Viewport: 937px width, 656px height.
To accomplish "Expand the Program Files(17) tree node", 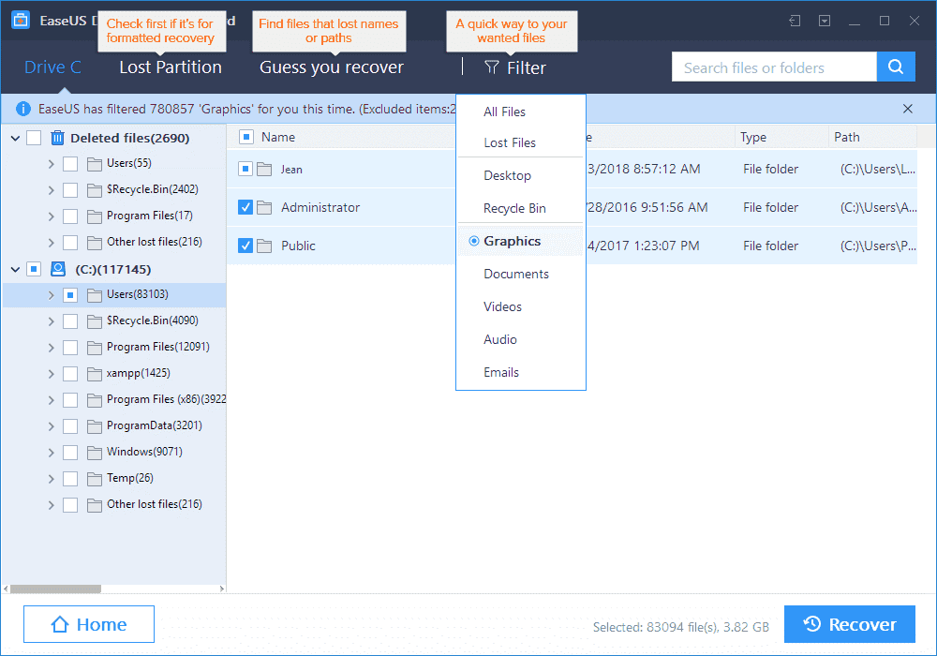I will [x=52, y=216].
